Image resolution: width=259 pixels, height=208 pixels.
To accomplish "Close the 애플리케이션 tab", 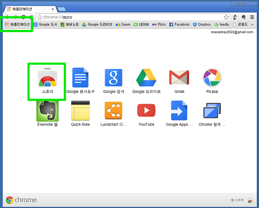I will pos(53,9).
